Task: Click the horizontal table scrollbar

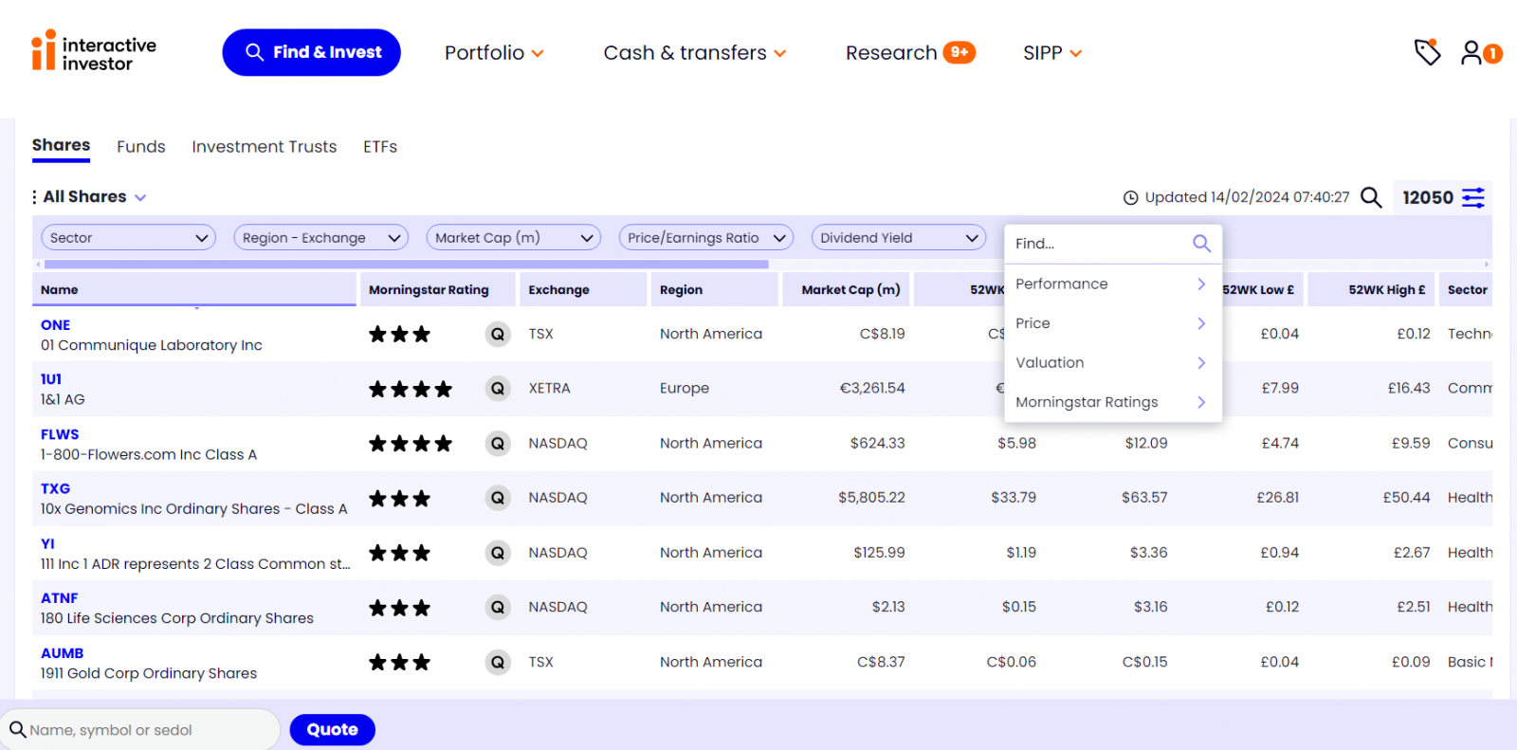Action: [x=406, y=265]
